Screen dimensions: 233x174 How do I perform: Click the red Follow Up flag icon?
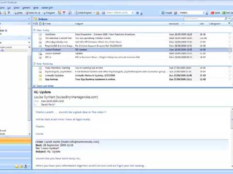tap(64, 13)
